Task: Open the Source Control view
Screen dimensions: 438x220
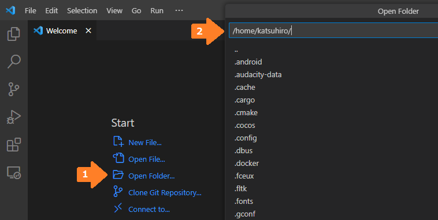Action: pyautogui.click(x=13, y=89)
